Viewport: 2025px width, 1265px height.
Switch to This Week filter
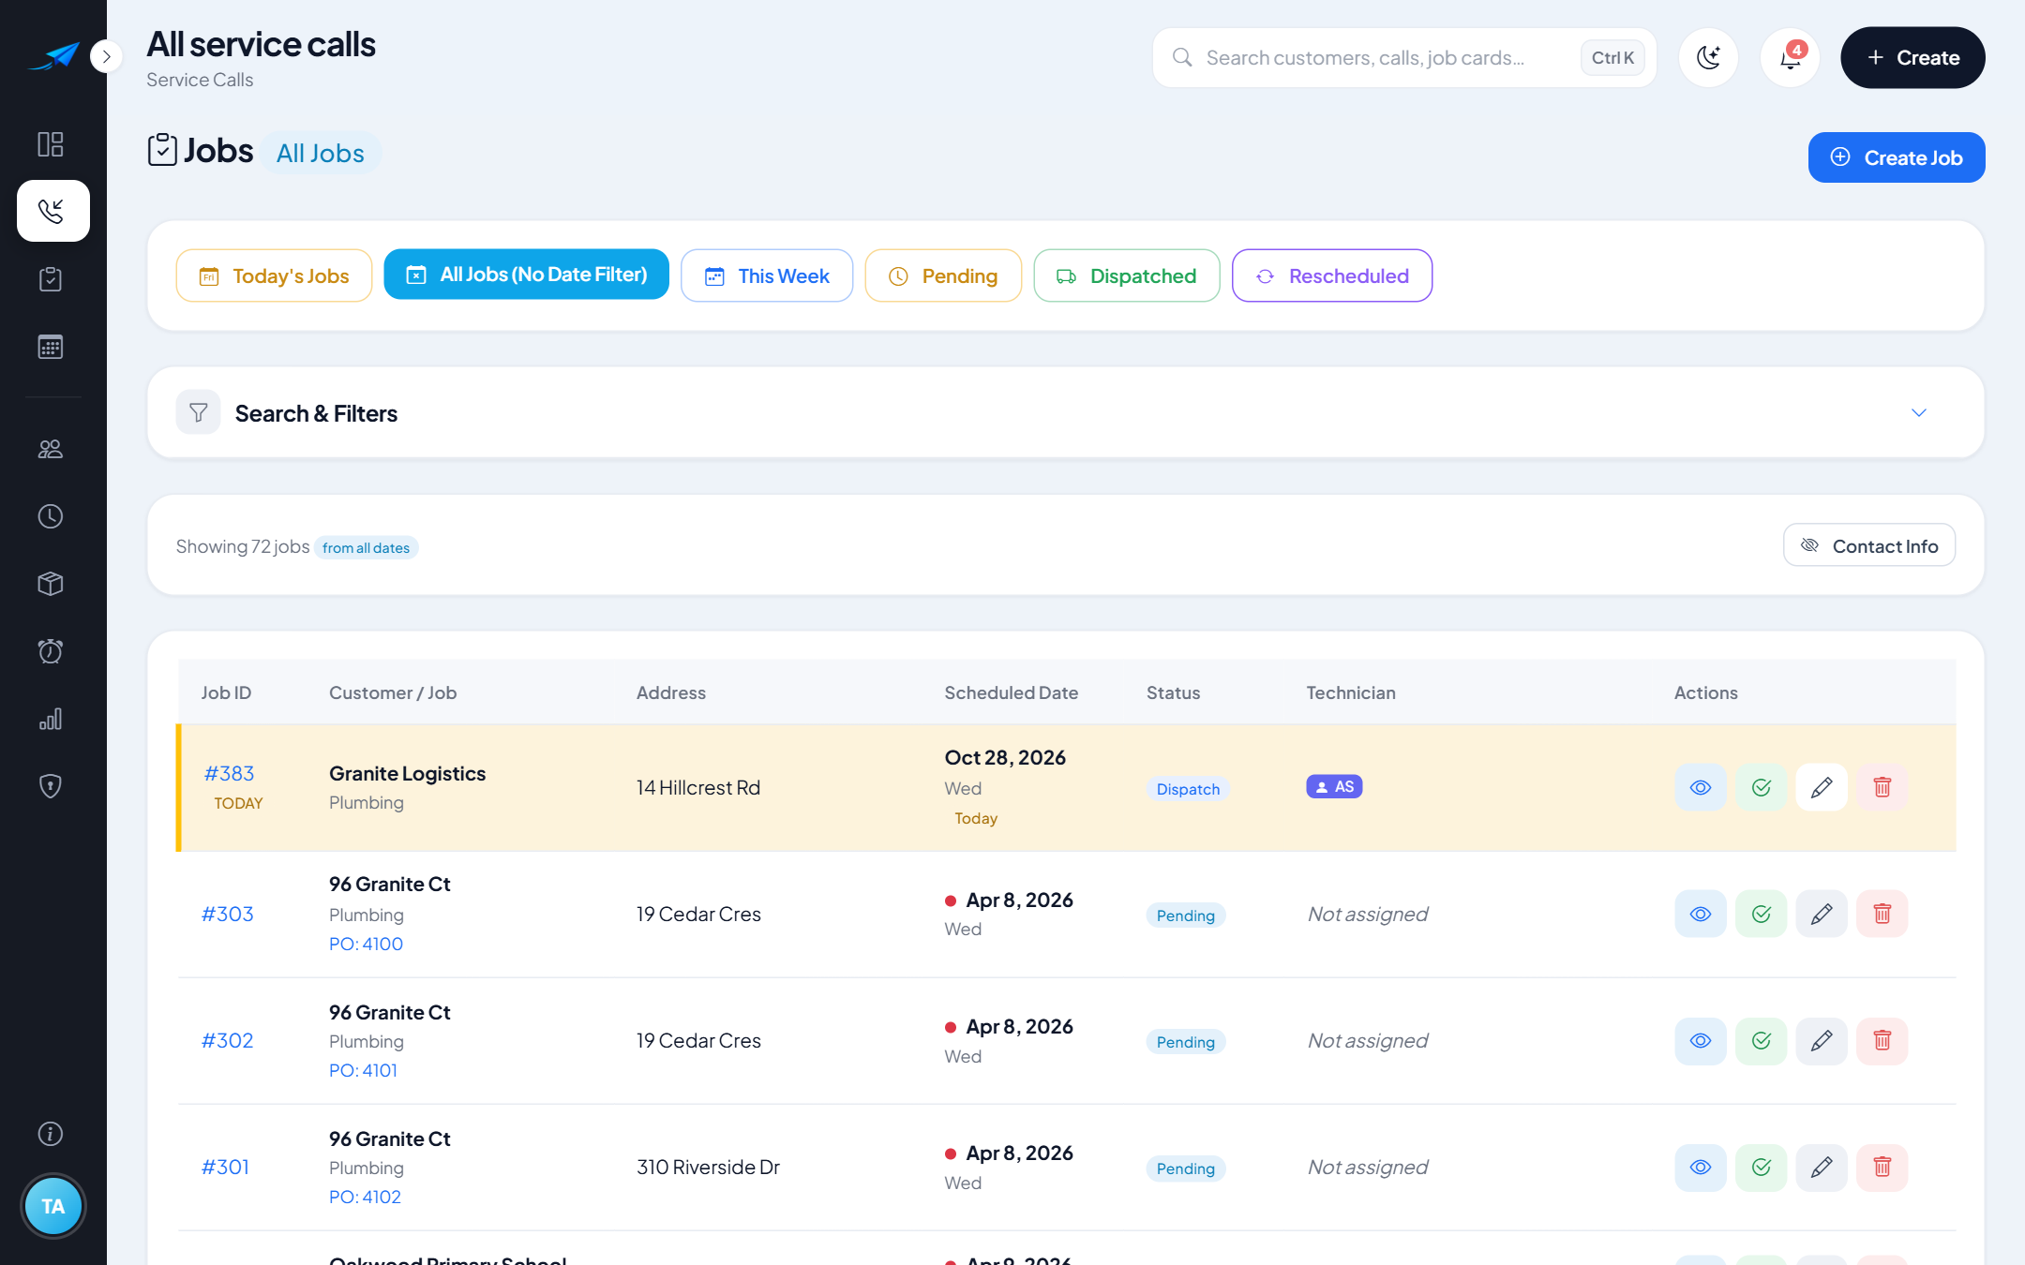tap(767, 275)
